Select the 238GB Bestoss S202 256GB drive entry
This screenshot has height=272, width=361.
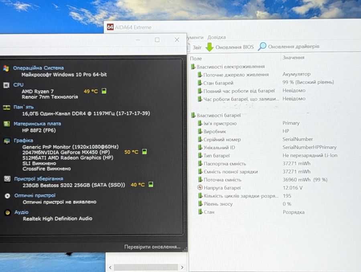click(x=74, y=185)
